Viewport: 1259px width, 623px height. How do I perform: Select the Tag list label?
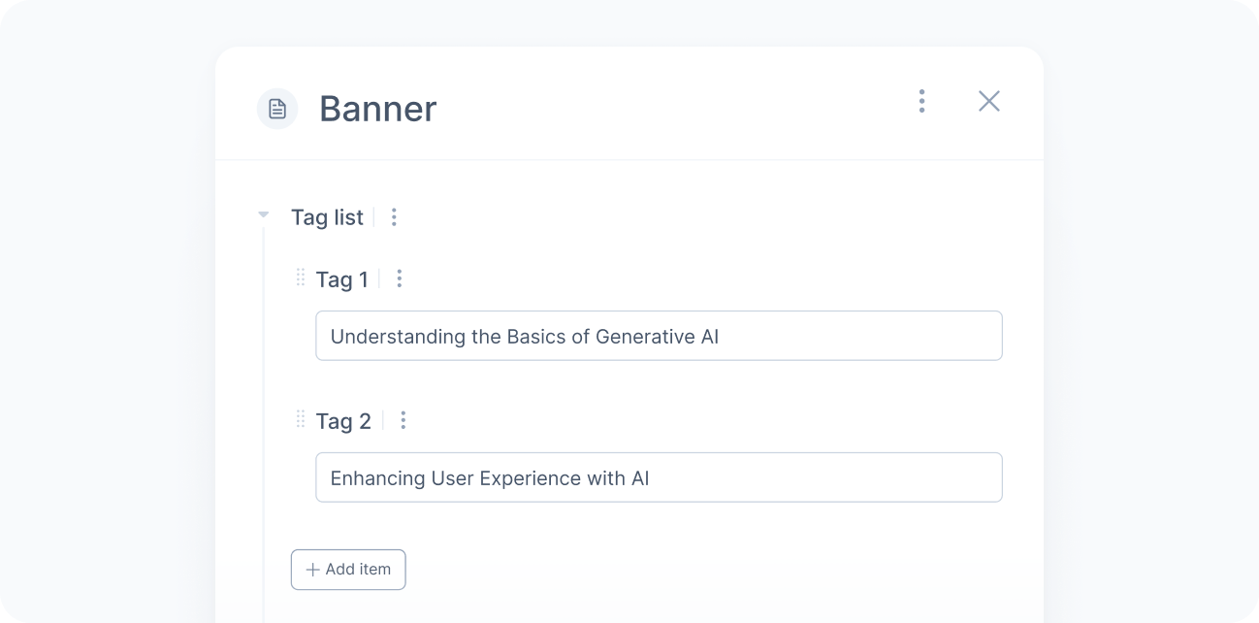point(327,217)
